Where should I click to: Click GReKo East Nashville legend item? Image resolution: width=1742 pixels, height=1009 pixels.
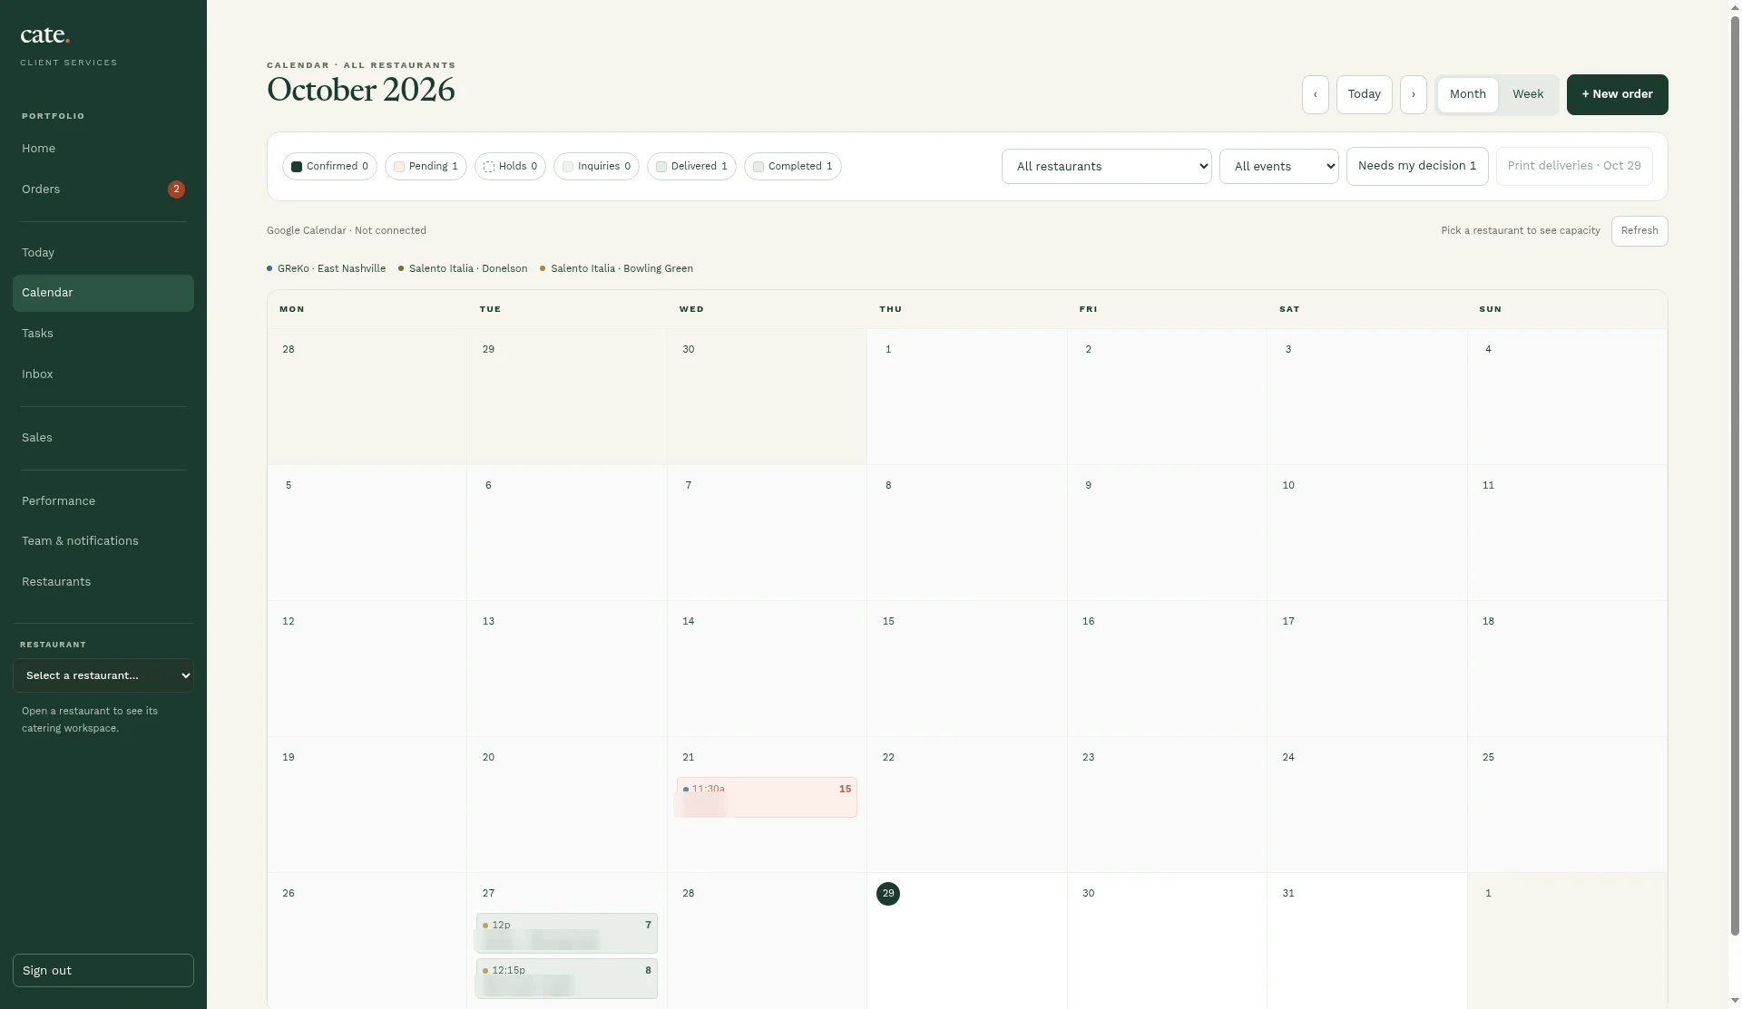327,269
